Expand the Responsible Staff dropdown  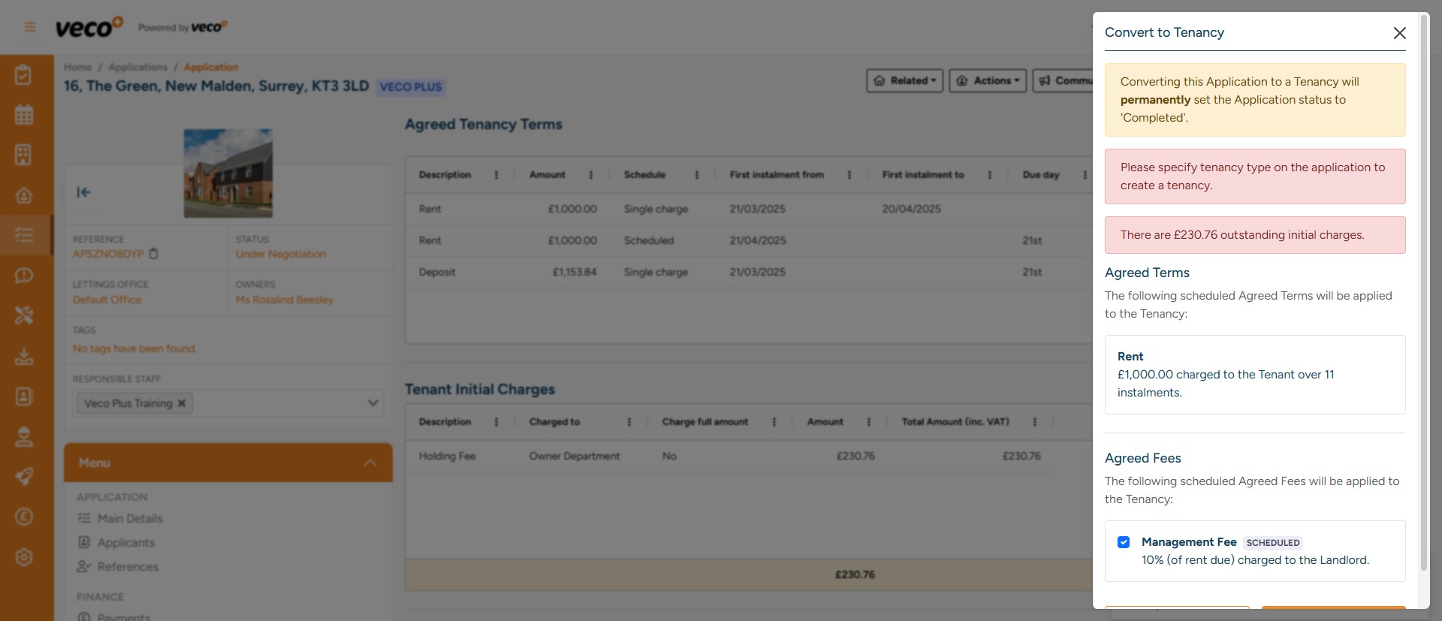point(373,403)
